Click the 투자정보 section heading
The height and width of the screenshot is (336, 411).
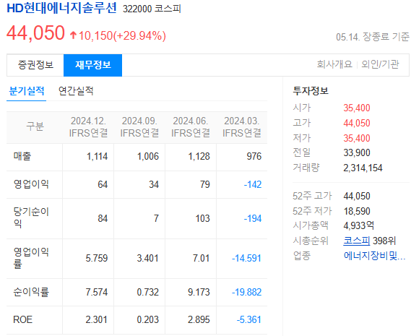311,91
